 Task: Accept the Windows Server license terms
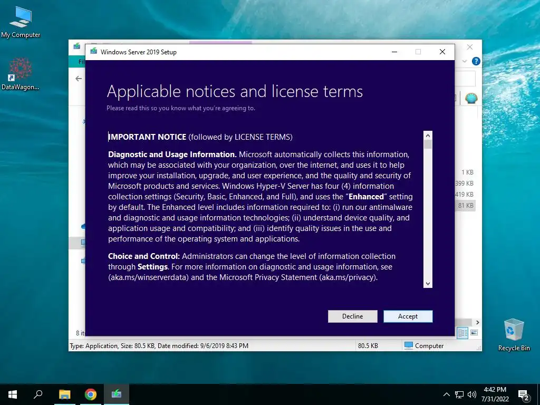408,316
